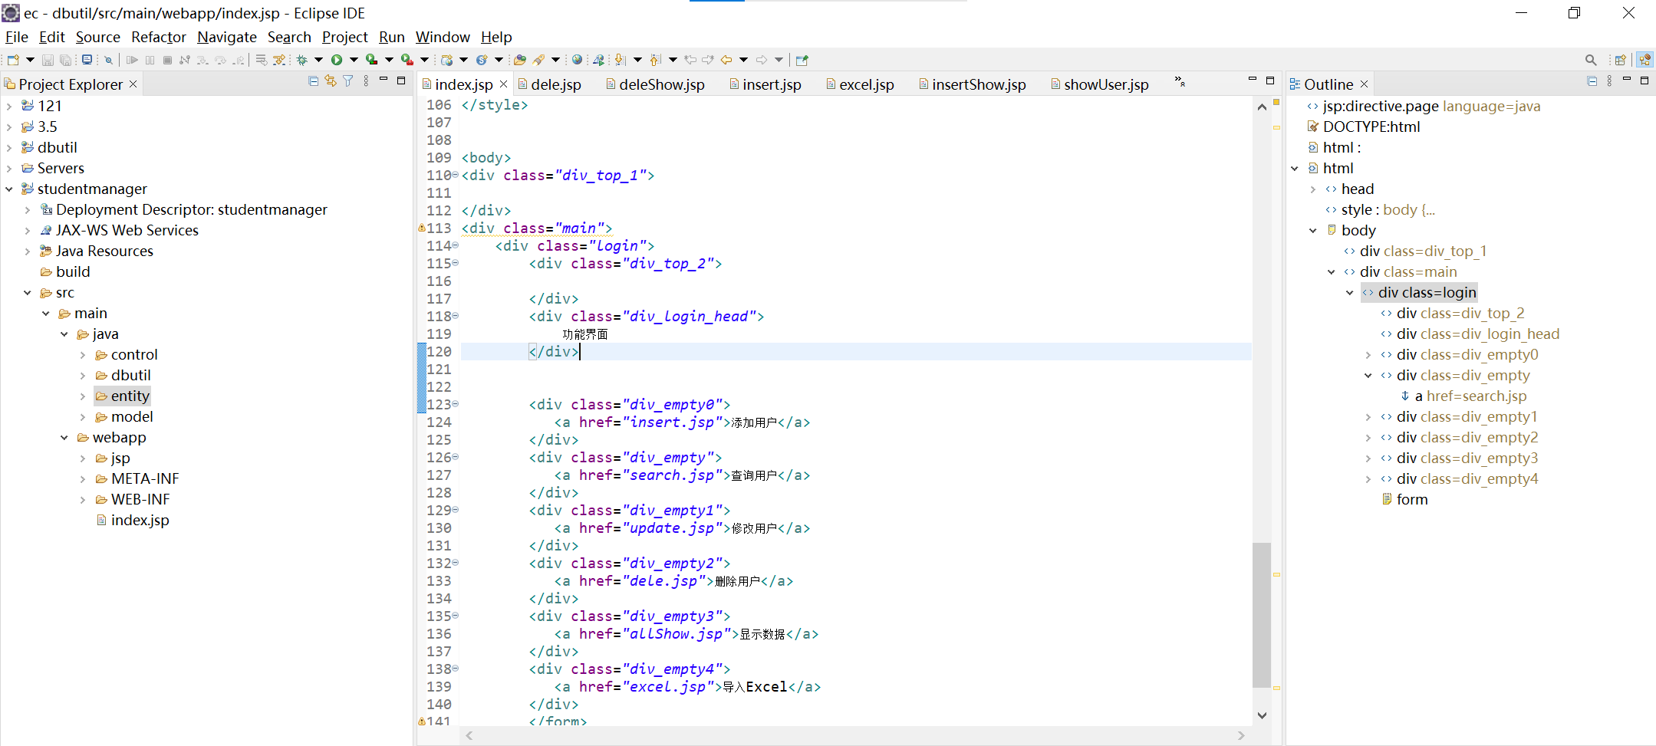
Task: Close the index.jsp editor tab
Action: coord(503,84)
